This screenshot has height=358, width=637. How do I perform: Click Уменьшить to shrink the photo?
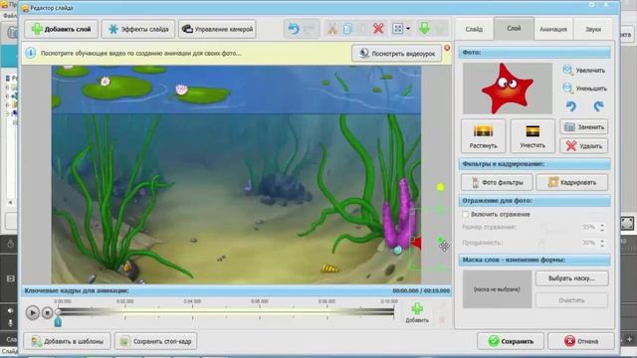[584, 89]
